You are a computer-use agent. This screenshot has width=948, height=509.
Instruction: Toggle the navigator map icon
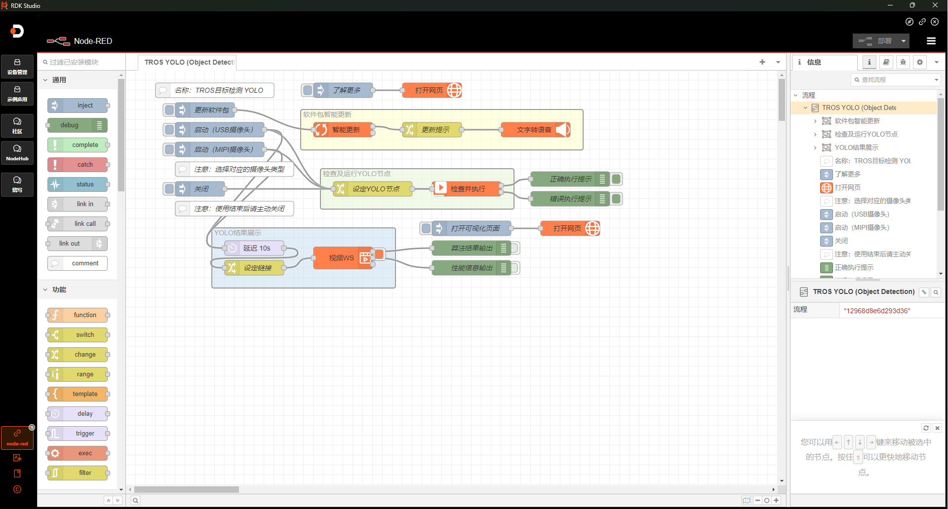click(x=746, y=501)
